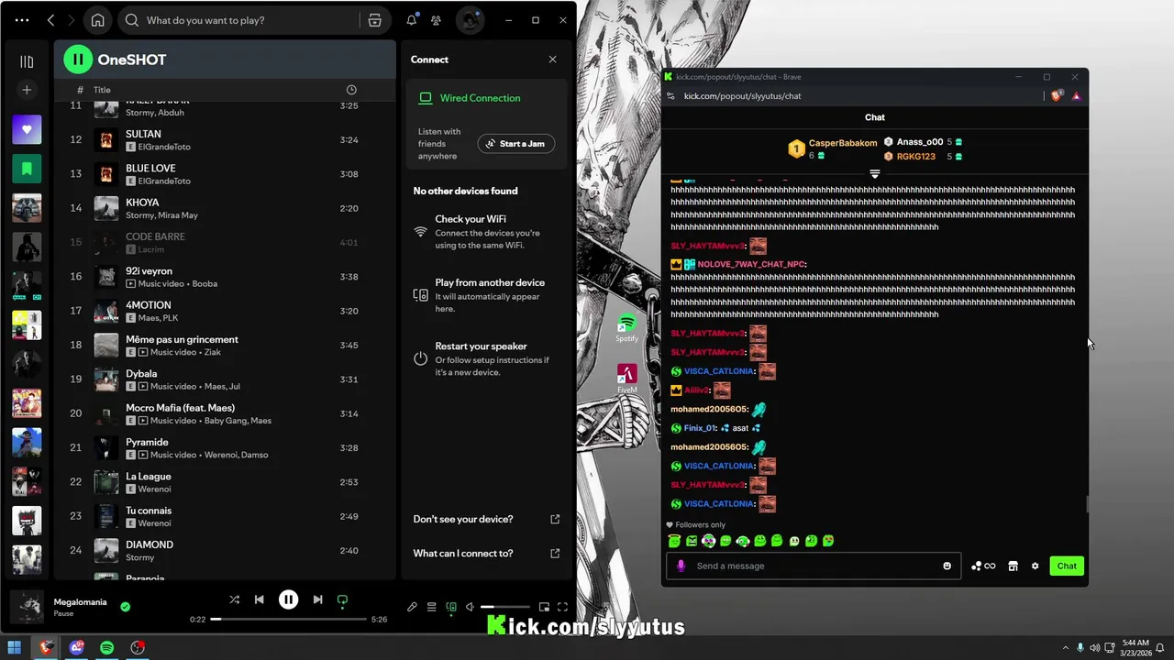Close the Connect panel
The height and width of the screenshot is (660, 1174).
pos(552,60)
